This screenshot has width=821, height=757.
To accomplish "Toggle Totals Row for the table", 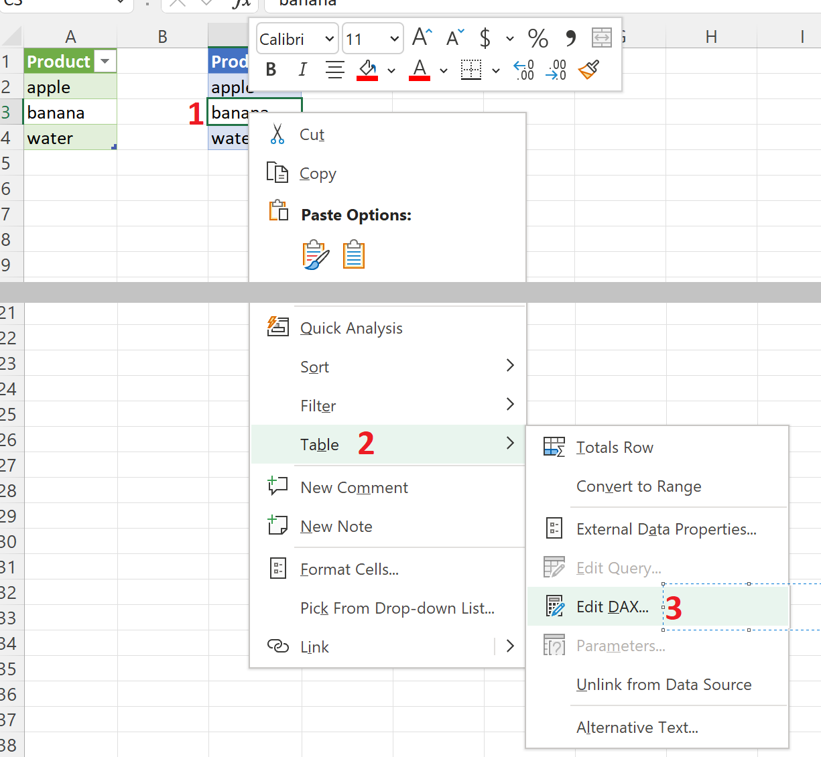I will [x=615, y=448].
